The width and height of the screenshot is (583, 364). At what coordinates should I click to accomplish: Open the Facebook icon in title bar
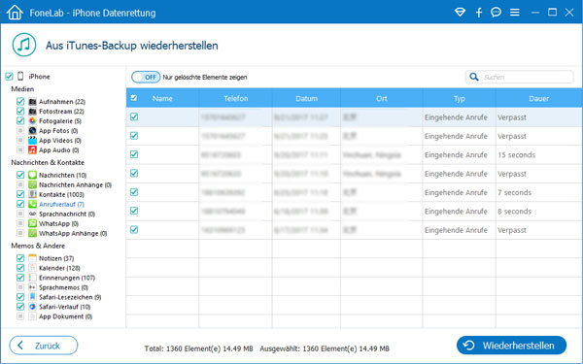(x=479, y=13)
